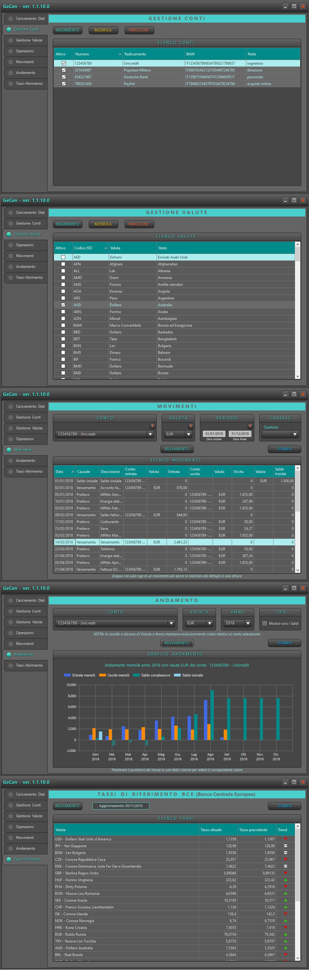
Task: Enable the ARS Peso currency checkbox
Action: coord(63,298)
